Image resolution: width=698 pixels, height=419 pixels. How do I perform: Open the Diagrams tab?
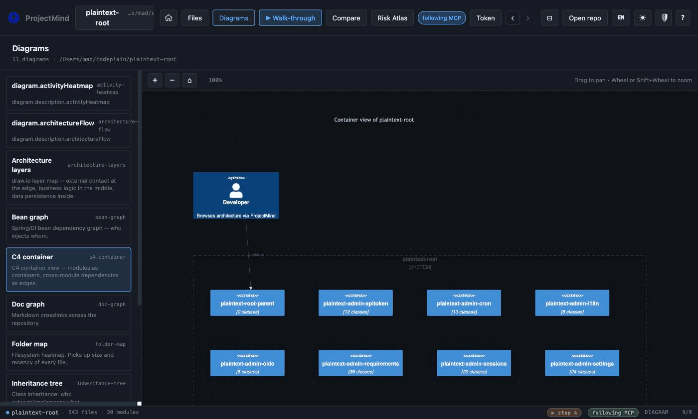234,18
